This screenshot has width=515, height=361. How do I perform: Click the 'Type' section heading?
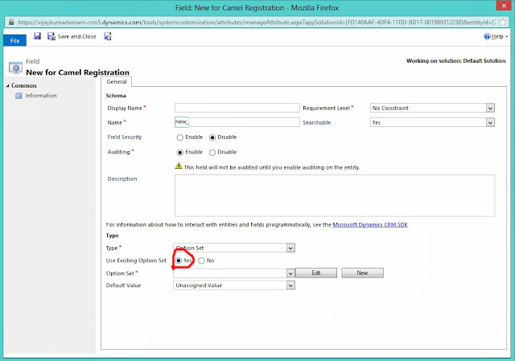[x=112, y=236]
